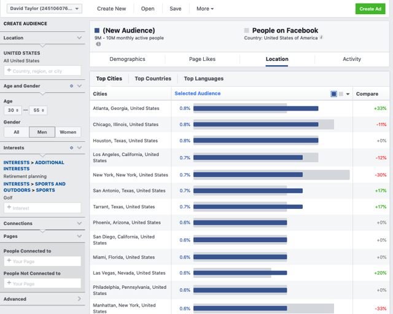The image size is (393, 314).
Task: Collapse the Age and Gender section chevron
Action: click(x=79, y=86)
